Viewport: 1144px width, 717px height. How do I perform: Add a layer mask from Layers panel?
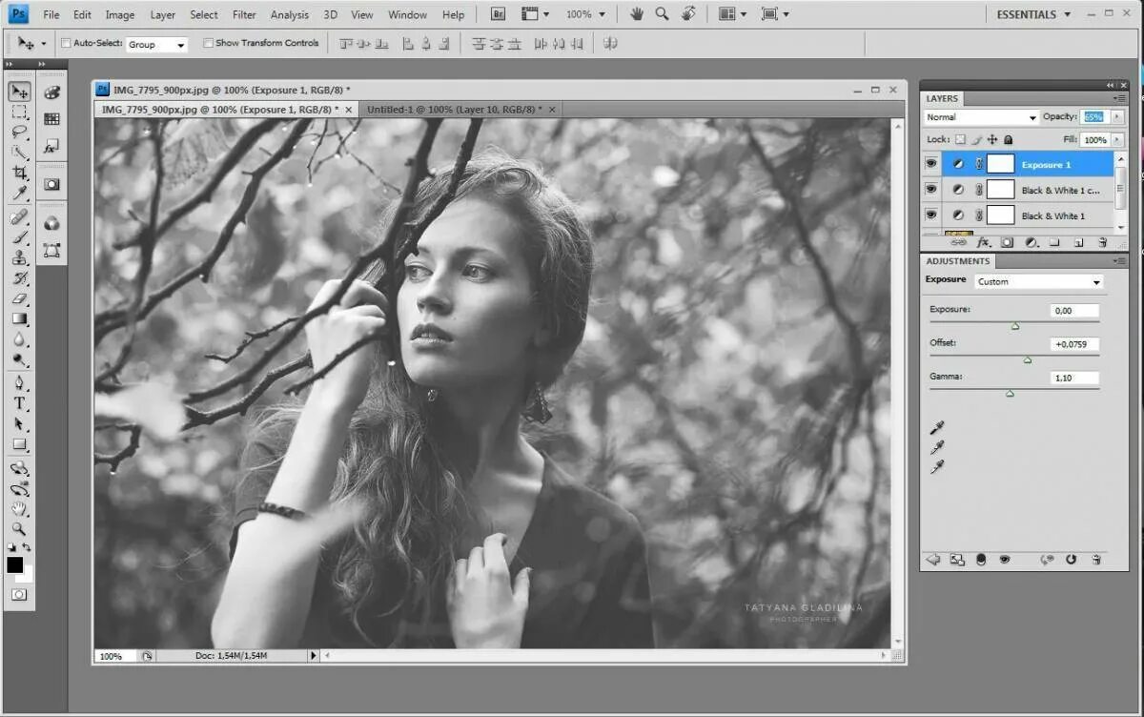point(1007,243)
